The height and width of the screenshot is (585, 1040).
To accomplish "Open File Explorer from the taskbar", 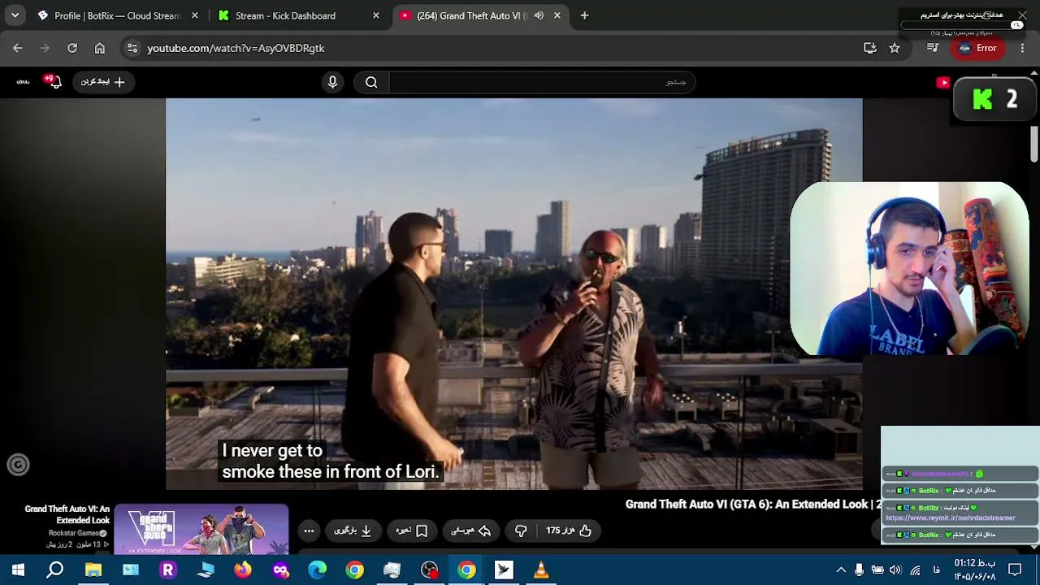I will click(x=93, y=570).
